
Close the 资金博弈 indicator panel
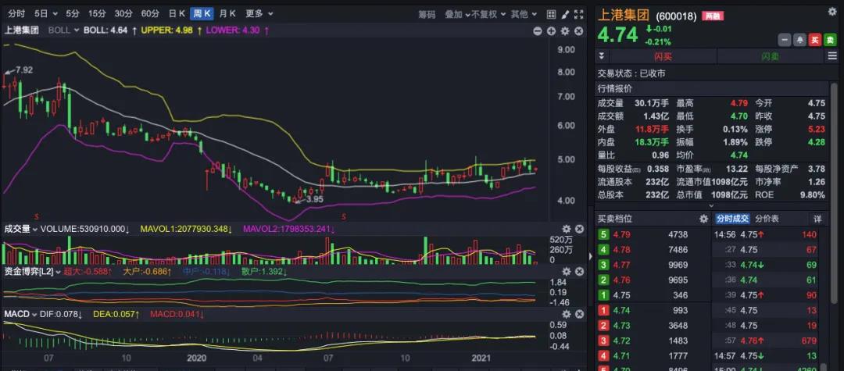(579, 272)
